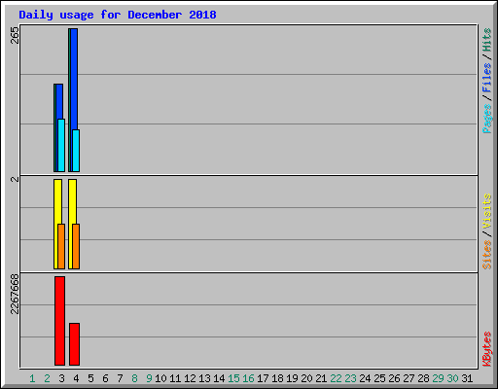This screenshot has width=498, height=389.
Task: Click day '2' on the date axis
Action: pyautogui.click(x=47, y=378)
